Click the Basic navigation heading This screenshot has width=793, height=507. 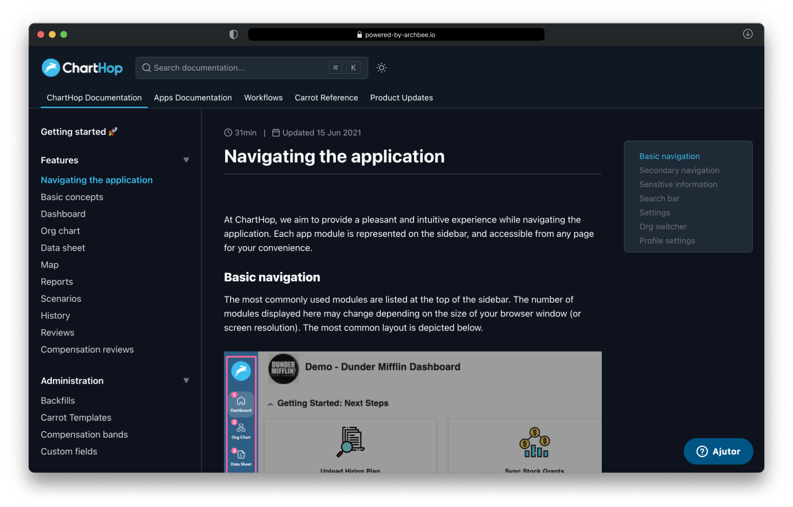tap(272, 277)
